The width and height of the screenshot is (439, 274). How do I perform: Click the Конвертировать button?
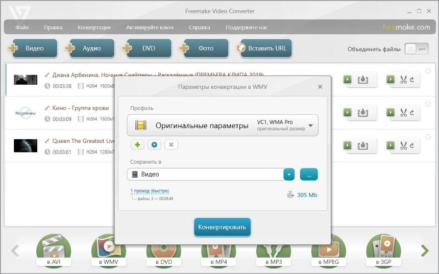click(x=222, y=227)
